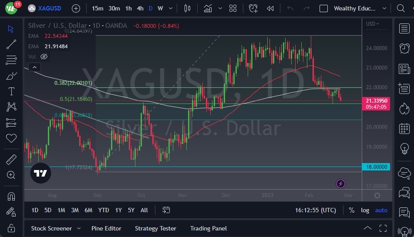The image size is (414, 237).
Task: Lock all drawing tools
Action: pyautogui.click(x=11, y=228)
